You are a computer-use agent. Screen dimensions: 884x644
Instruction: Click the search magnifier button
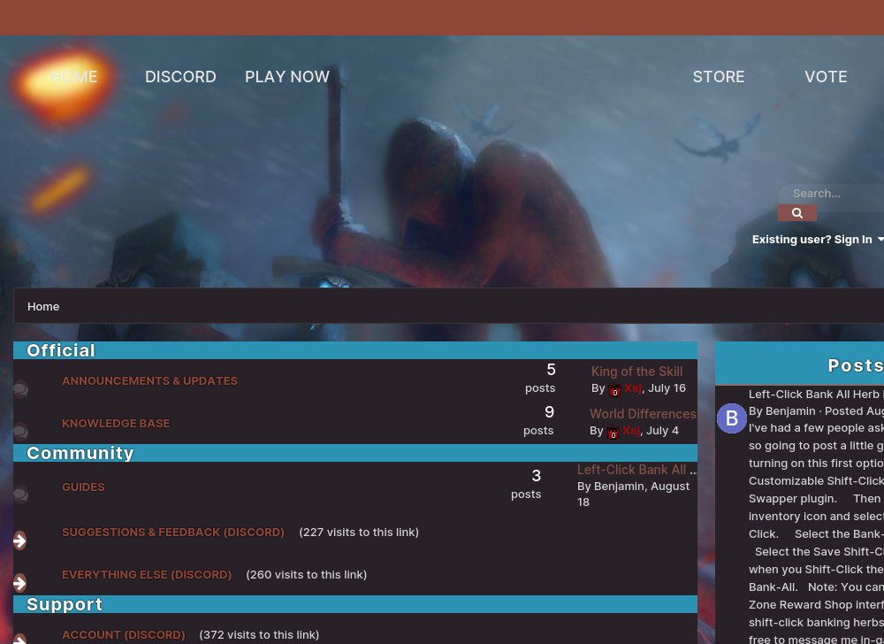[796, 212]
